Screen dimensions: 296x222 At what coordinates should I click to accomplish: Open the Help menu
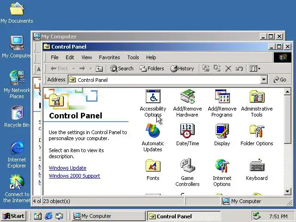pos(151,57)
